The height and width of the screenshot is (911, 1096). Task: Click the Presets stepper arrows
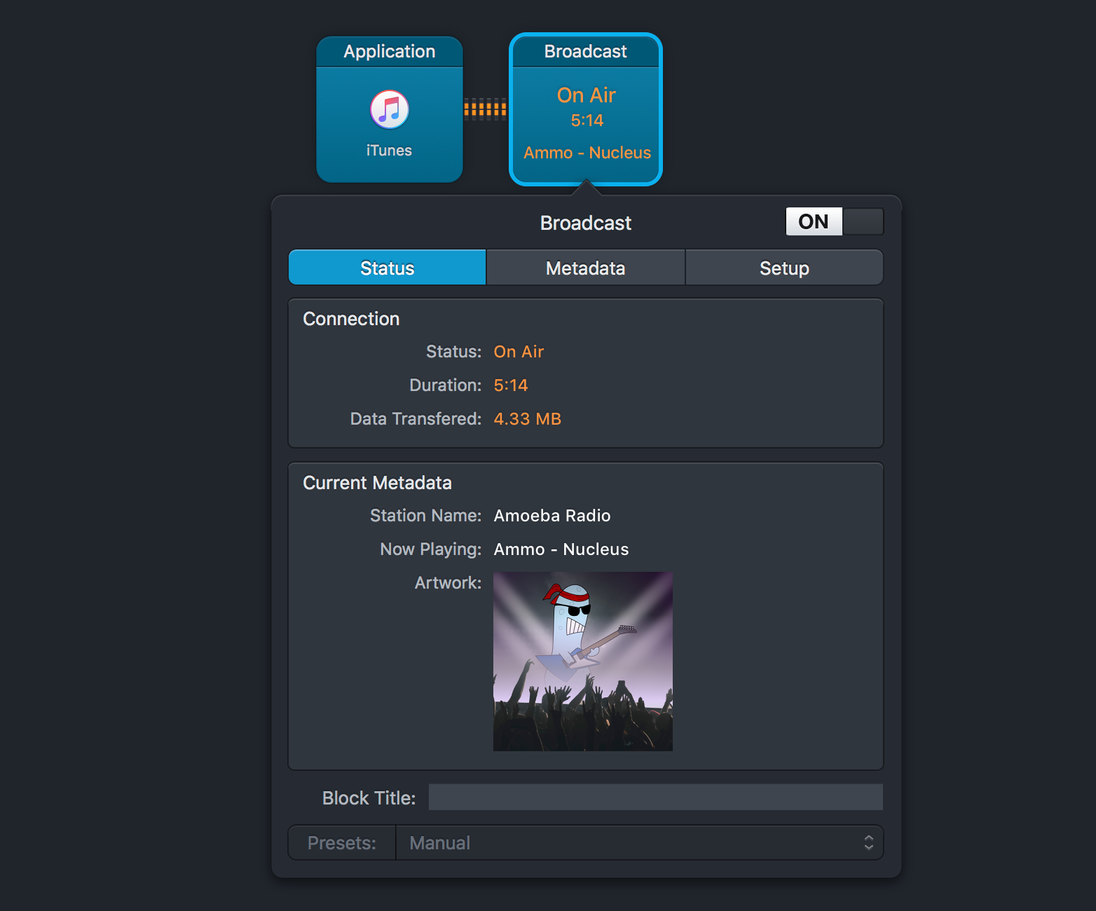pos(869,842)
